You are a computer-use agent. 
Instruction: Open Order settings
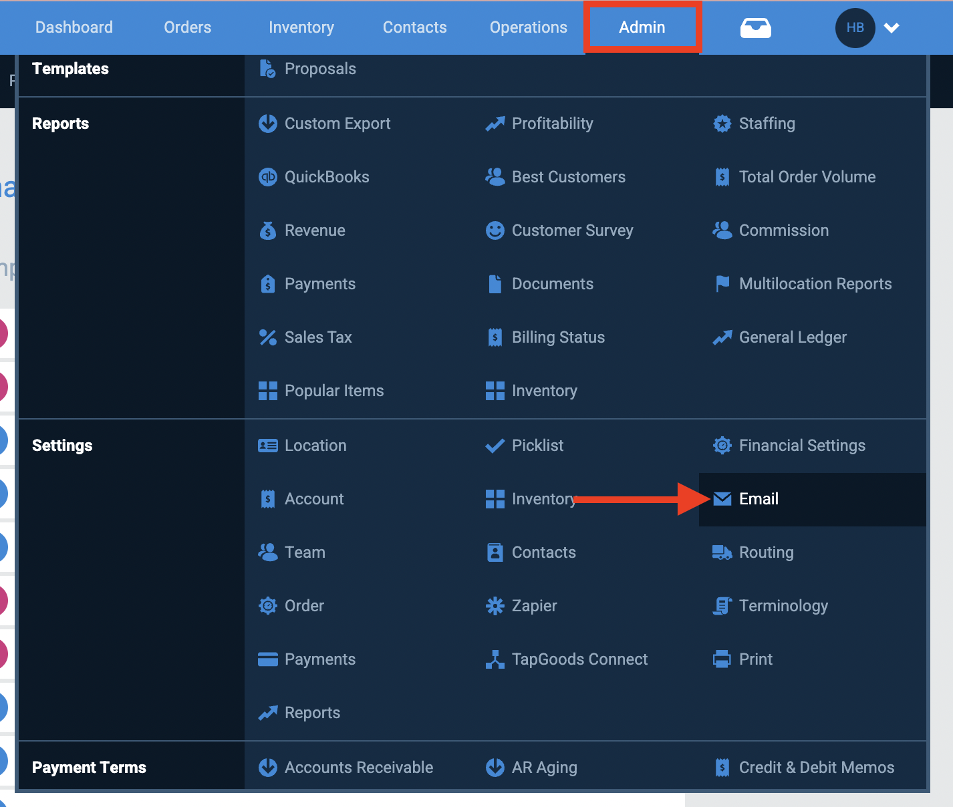pos(304,606)
